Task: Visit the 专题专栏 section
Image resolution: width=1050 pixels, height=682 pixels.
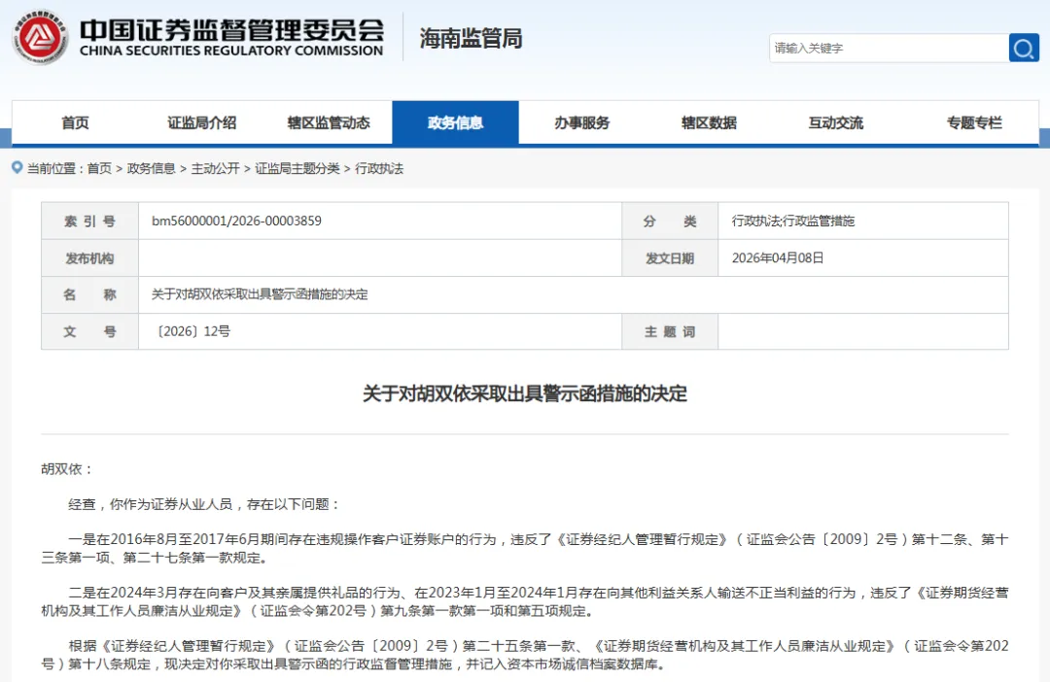Action: tap(971, 122)
